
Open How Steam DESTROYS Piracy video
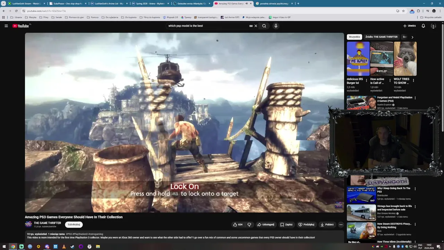click(394, 225)
